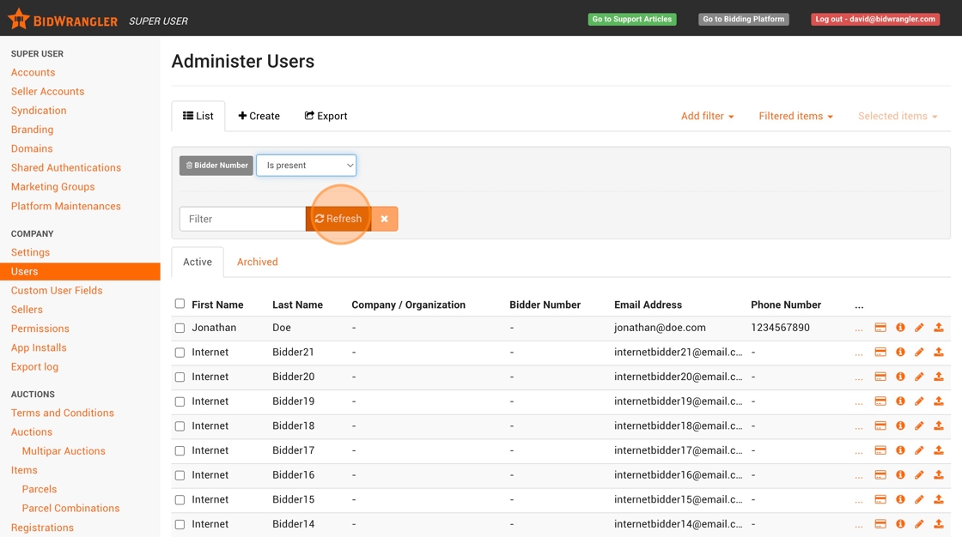Screen dimensions: 962x537
Task: Click the BidWrangler logo
Action: coord(63,20)
